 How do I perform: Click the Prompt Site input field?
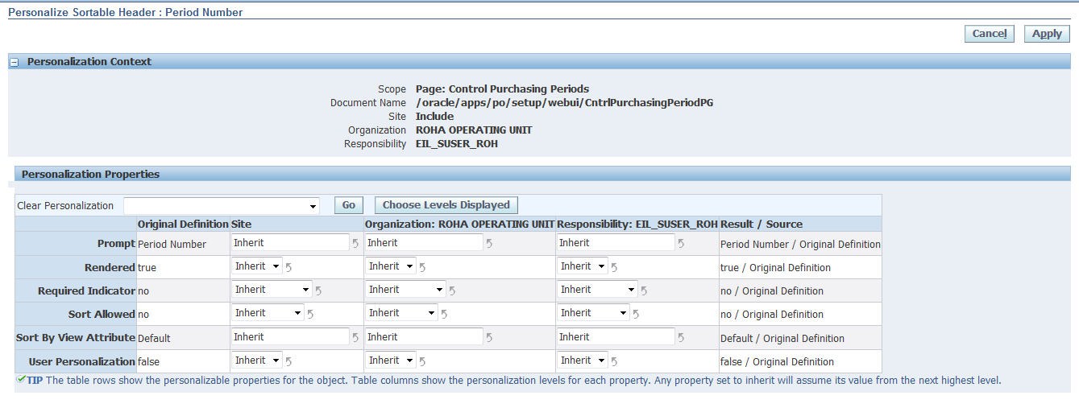(x=290, y=242)
